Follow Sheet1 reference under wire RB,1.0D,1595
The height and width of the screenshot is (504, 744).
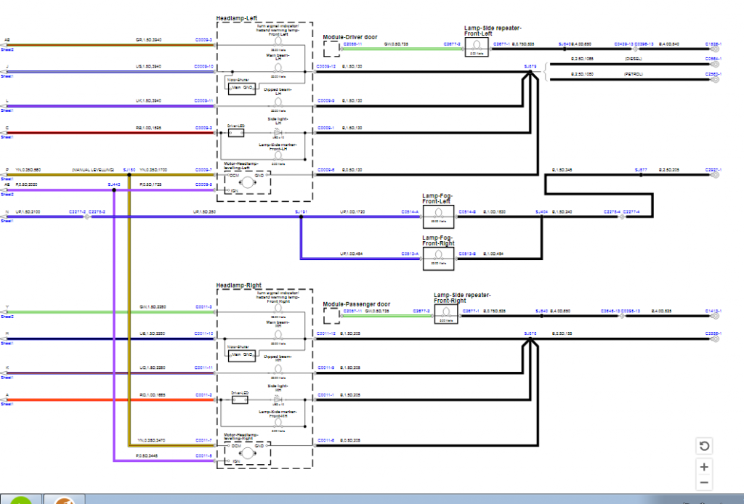point(7,137)
